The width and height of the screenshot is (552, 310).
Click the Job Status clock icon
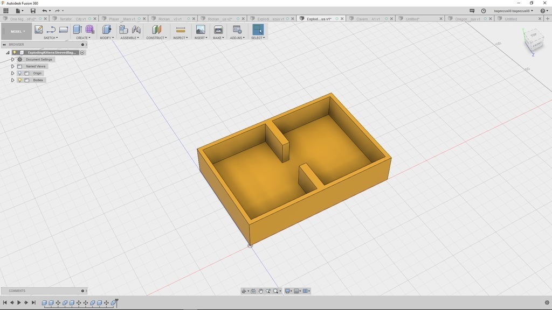point(484,11)
